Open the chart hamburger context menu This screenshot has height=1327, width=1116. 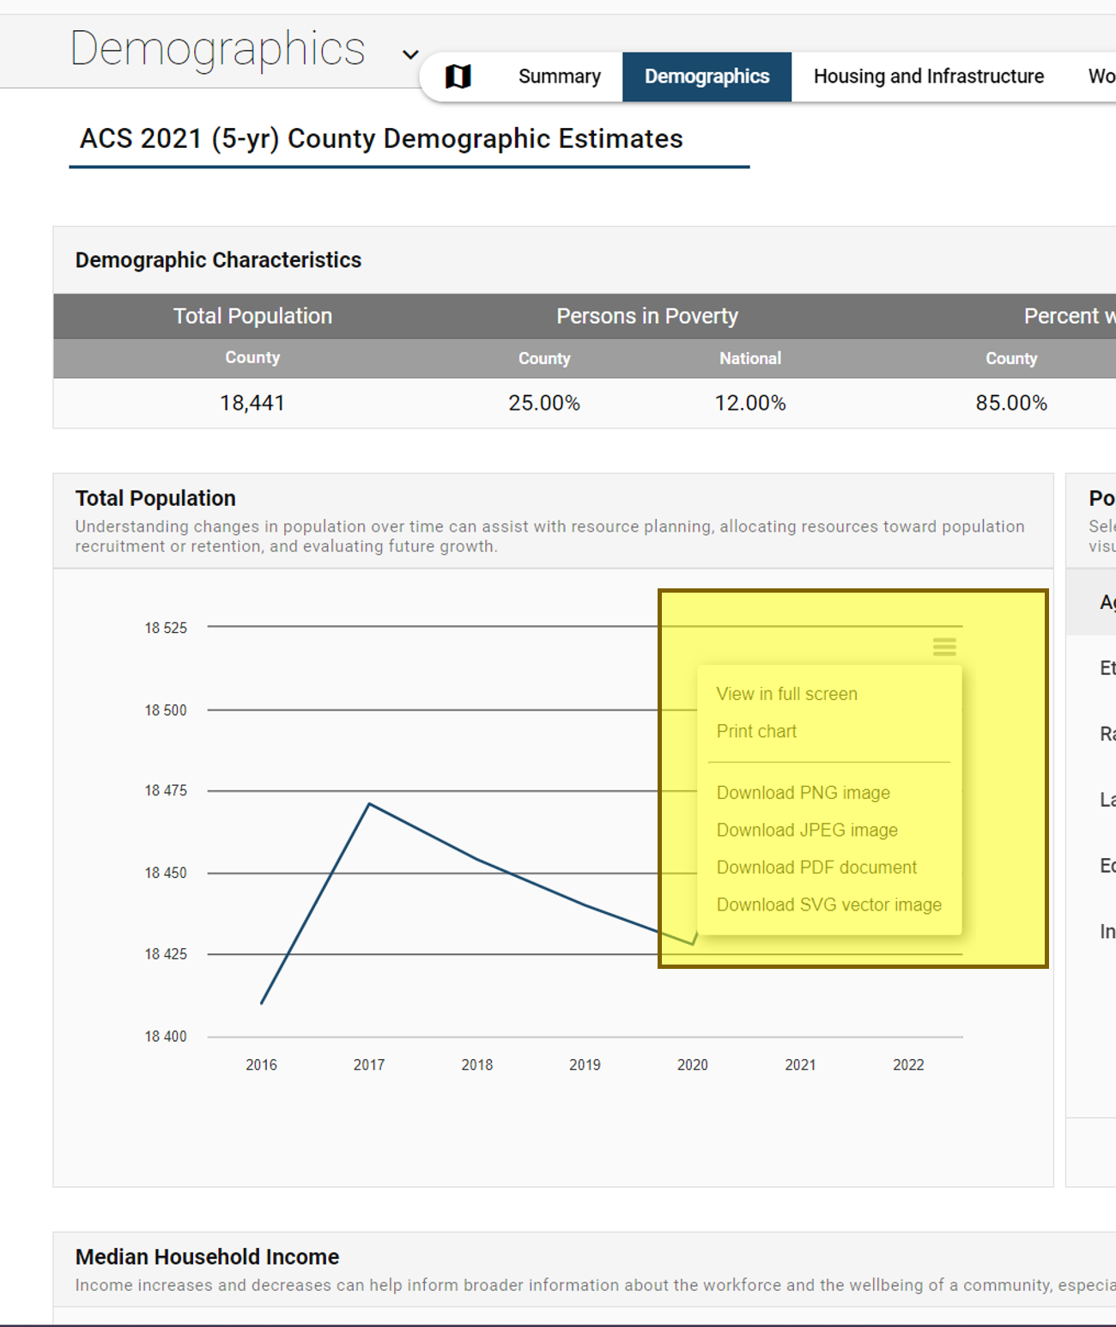[944, 647]
